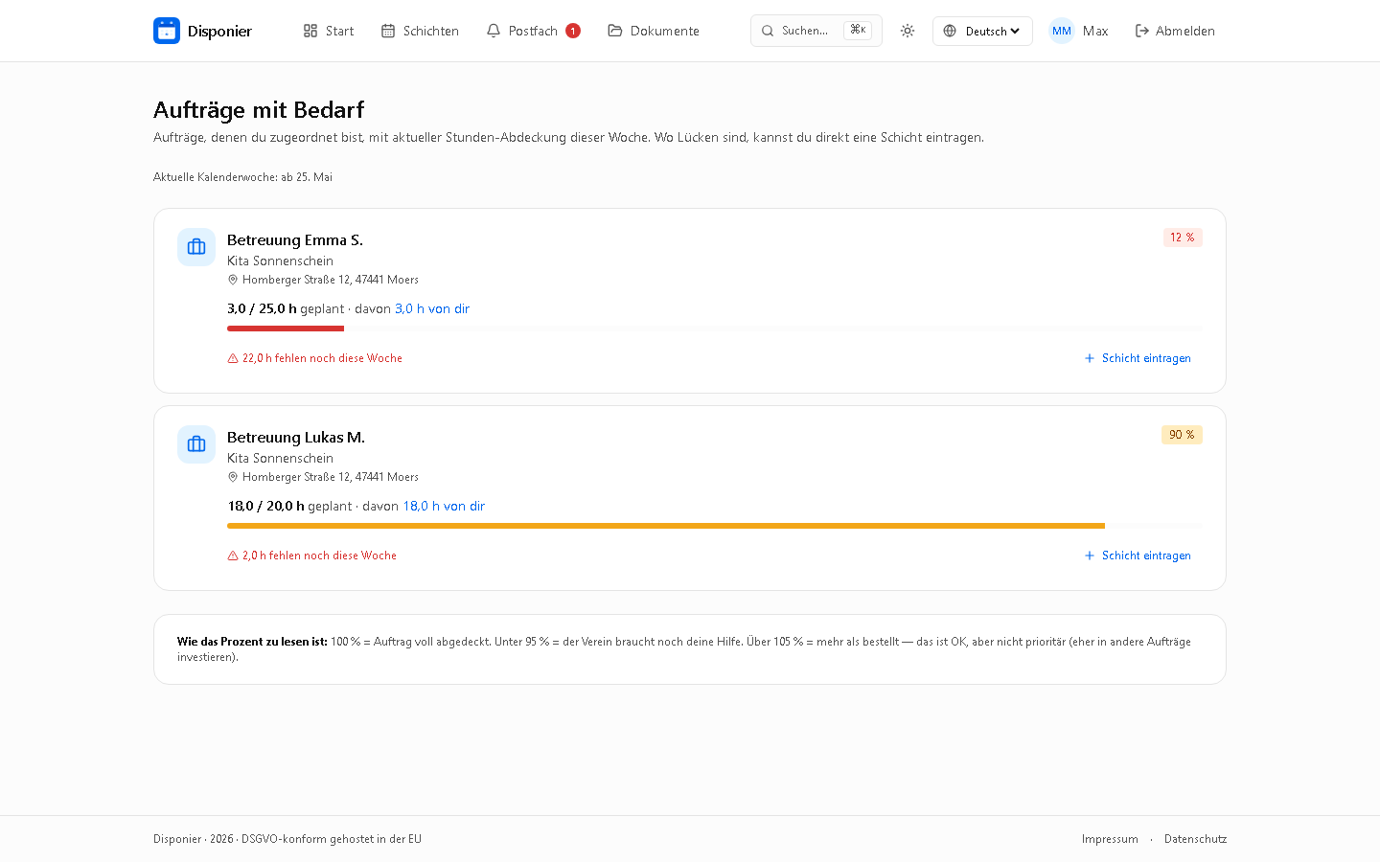The height and width of the screenshot is (862, 1380).
Task: Click the 90 % coverage badge
Action: pos(1182,435)
